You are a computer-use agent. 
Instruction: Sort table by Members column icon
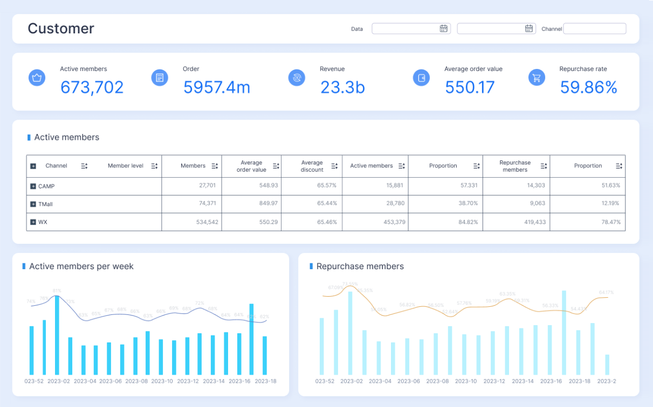pyautogui.click(x=215, y=166)
